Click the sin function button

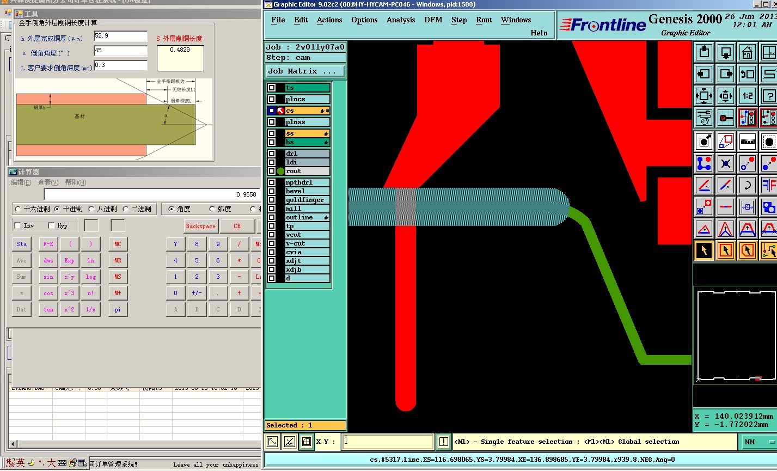(48, 277)
